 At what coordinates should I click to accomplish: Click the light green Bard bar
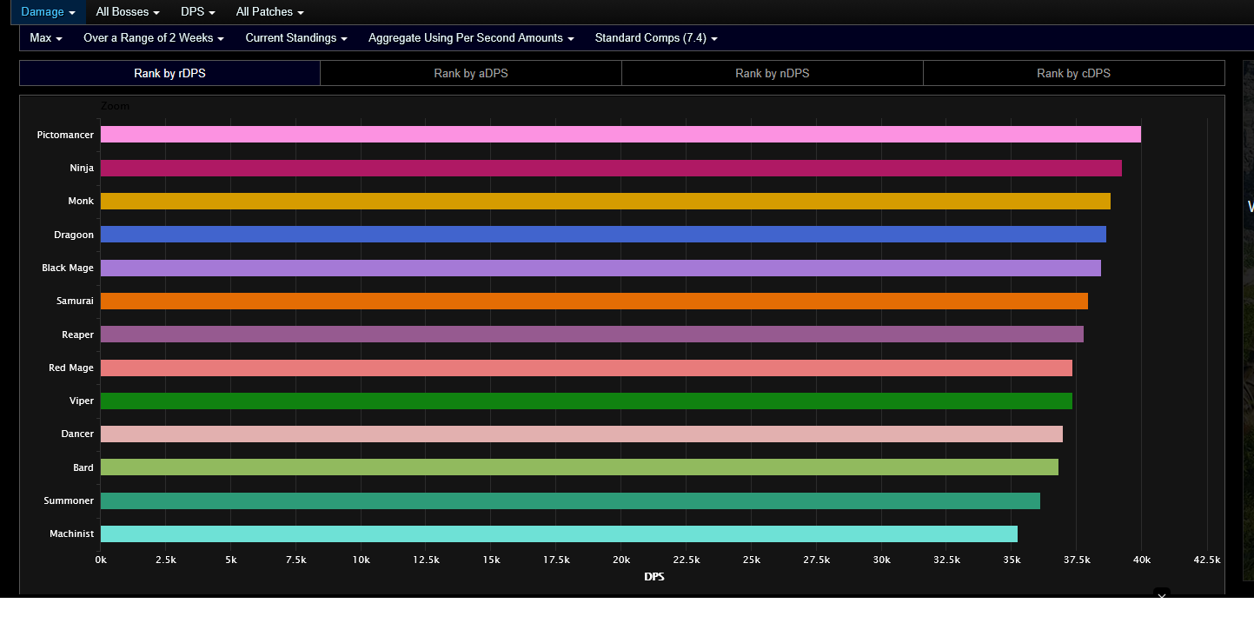580,467
